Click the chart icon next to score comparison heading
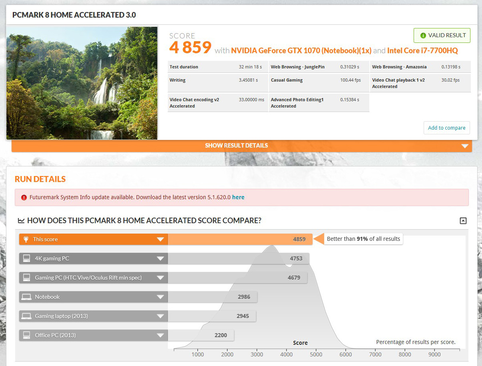Viewport: 482px width, 366px height. [21, 220]
